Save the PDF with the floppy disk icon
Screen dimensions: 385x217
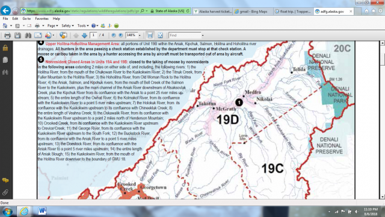(x=17, y=36)
